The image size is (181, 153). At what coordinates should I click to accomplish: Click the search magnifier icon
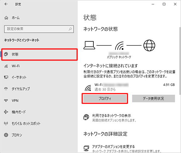pyautogui.click(x=70, y=29)
